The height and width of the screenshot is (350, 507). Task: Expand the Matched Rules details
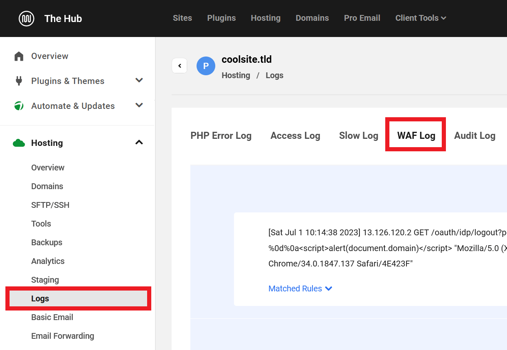click(300, 288)
